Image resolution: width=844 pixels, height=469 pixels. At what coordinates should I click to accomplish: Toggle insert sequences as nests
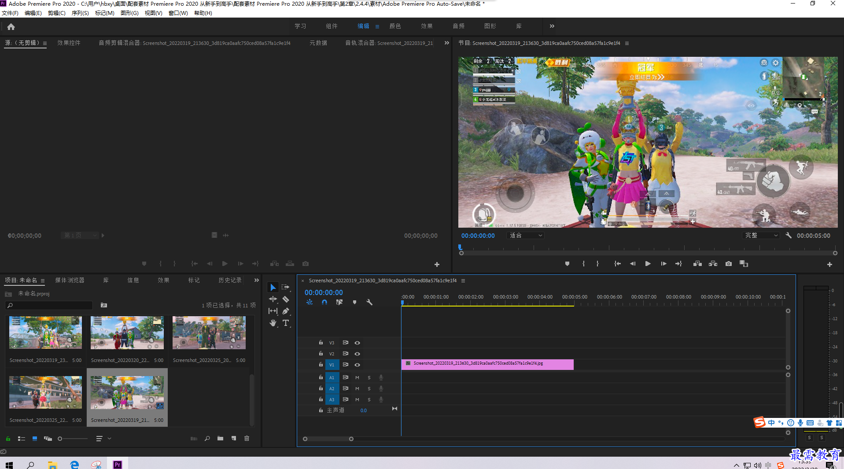(x=310, y=303)
